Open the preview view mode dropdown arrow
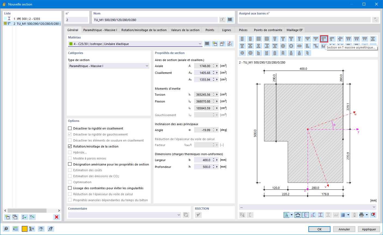The height and width of the screenshot is (235, 383). pyautogui.click(x=292, y=215)
